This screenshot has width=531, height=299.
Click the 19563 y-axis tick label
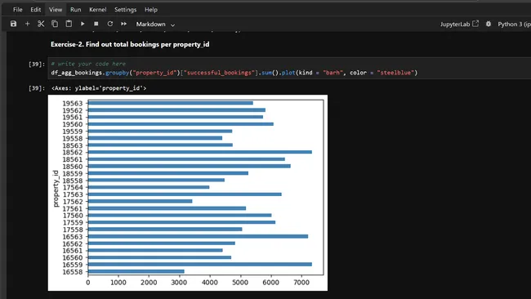[73, 103]
